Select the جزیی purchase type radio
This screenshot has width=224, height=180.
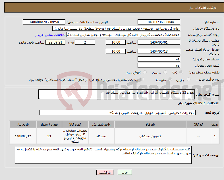coord(188,79)
